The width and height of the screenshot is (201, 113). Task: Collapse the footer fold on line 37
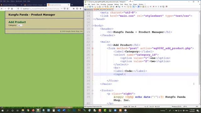(x=93, y=90)
